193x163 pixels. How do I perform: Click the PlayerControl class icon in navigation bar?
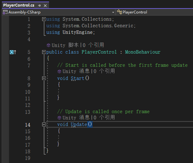click(x=119, y=12)
